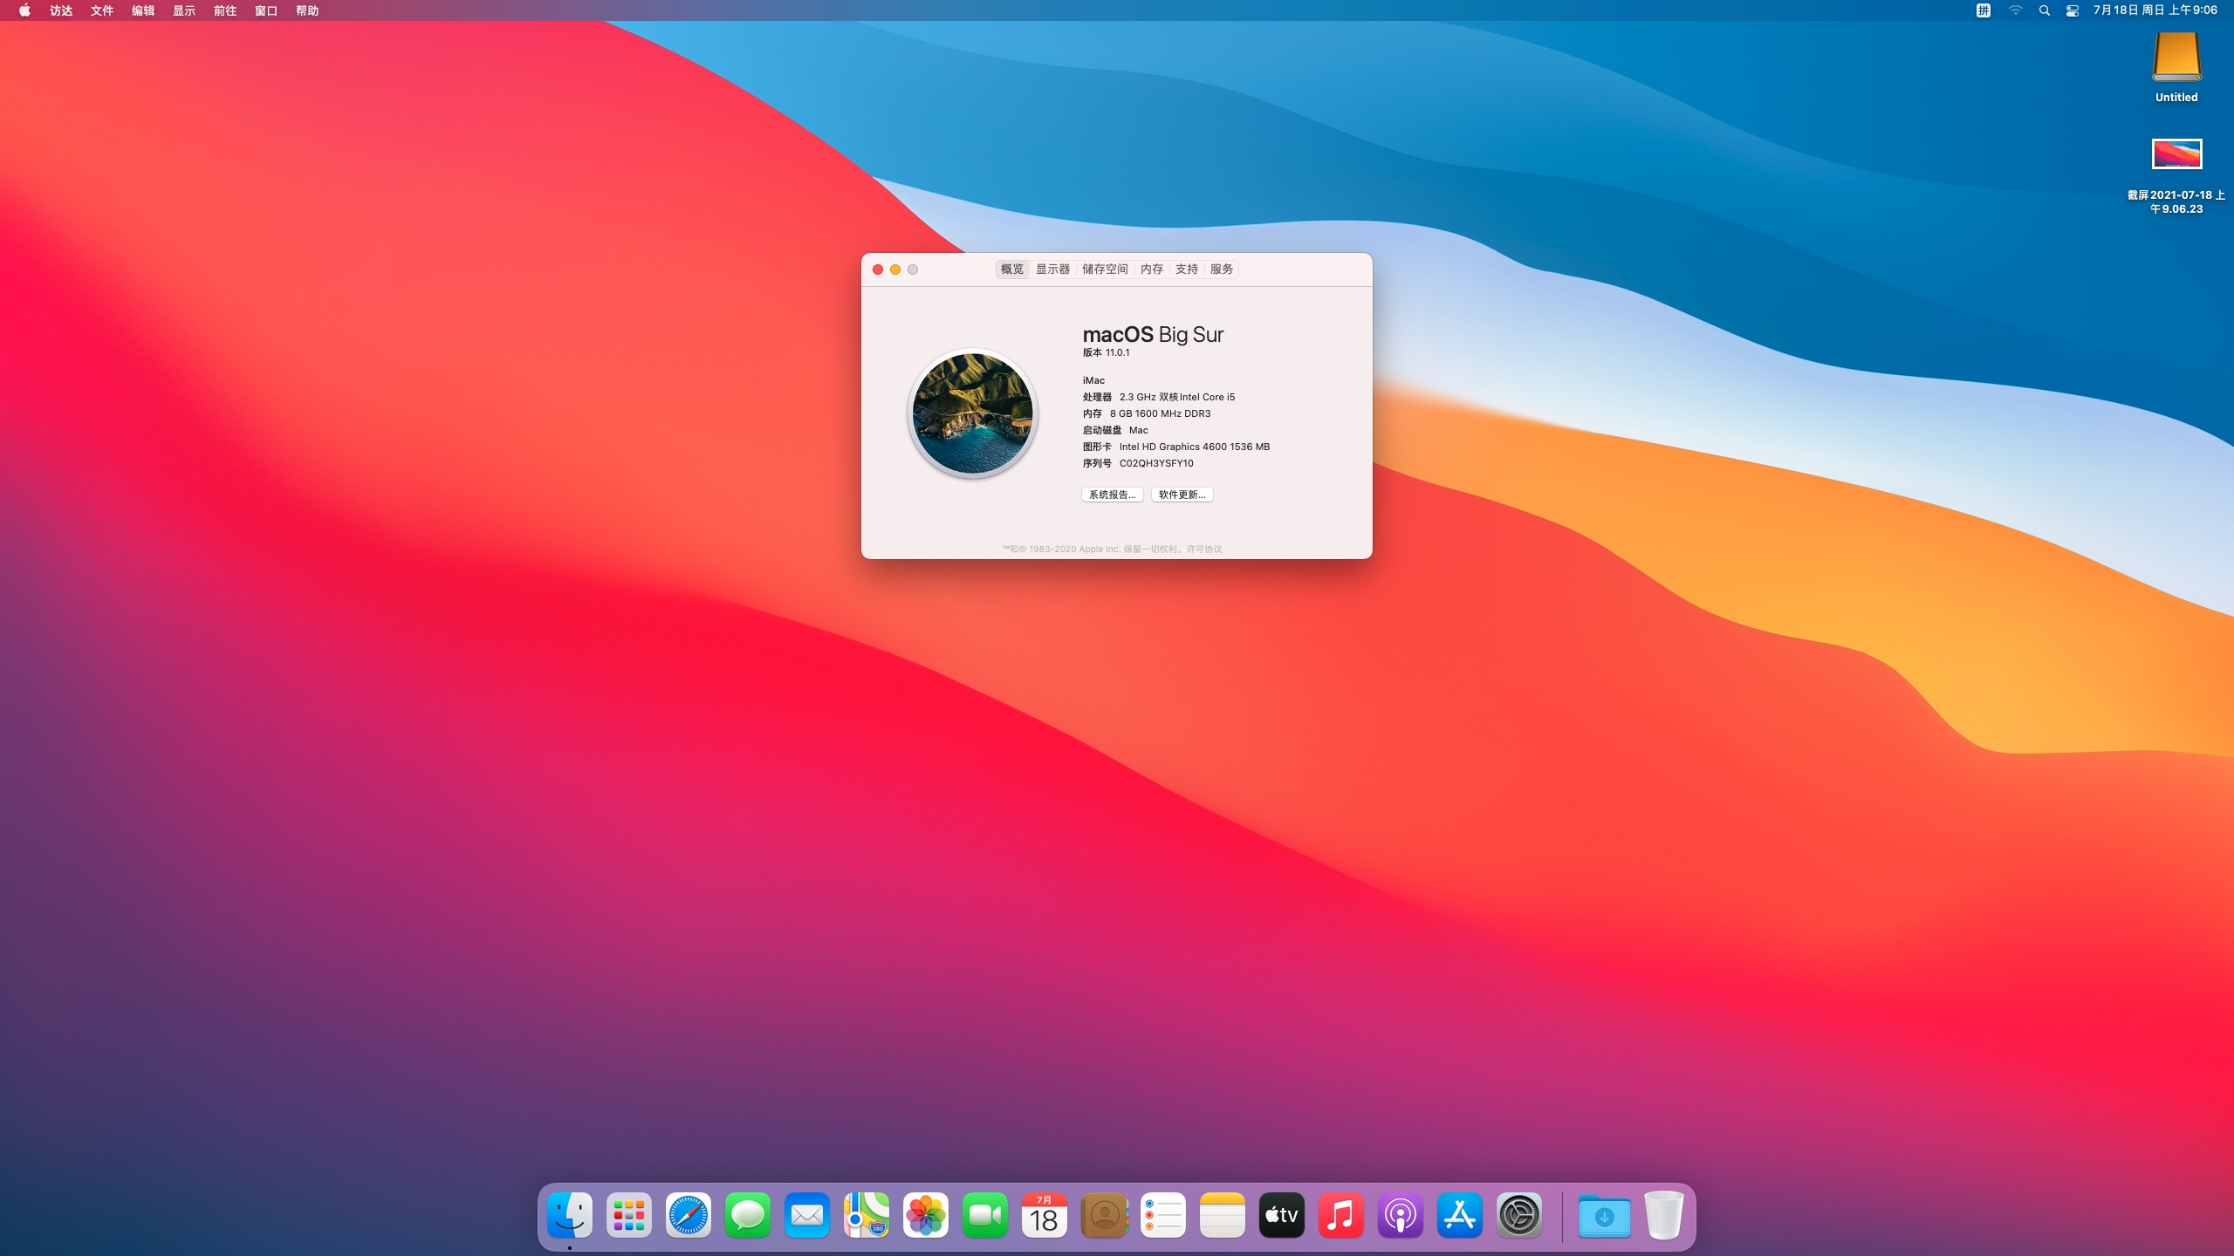Switch to the 内存 tab
The height and width of the screenshot is (1256, 2234).
tap(1152, 270)
